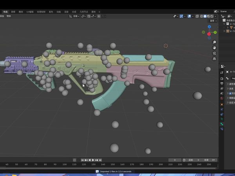Open the transform pivot point menu
The height and width of the screenshot is (176, 235).
pyautogui.click(x=83, y=16)
